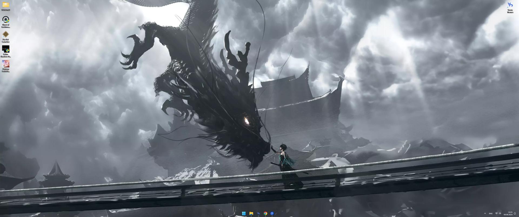Open the Windows Start menu
The image size is (519, 217).
pos(244,213)
